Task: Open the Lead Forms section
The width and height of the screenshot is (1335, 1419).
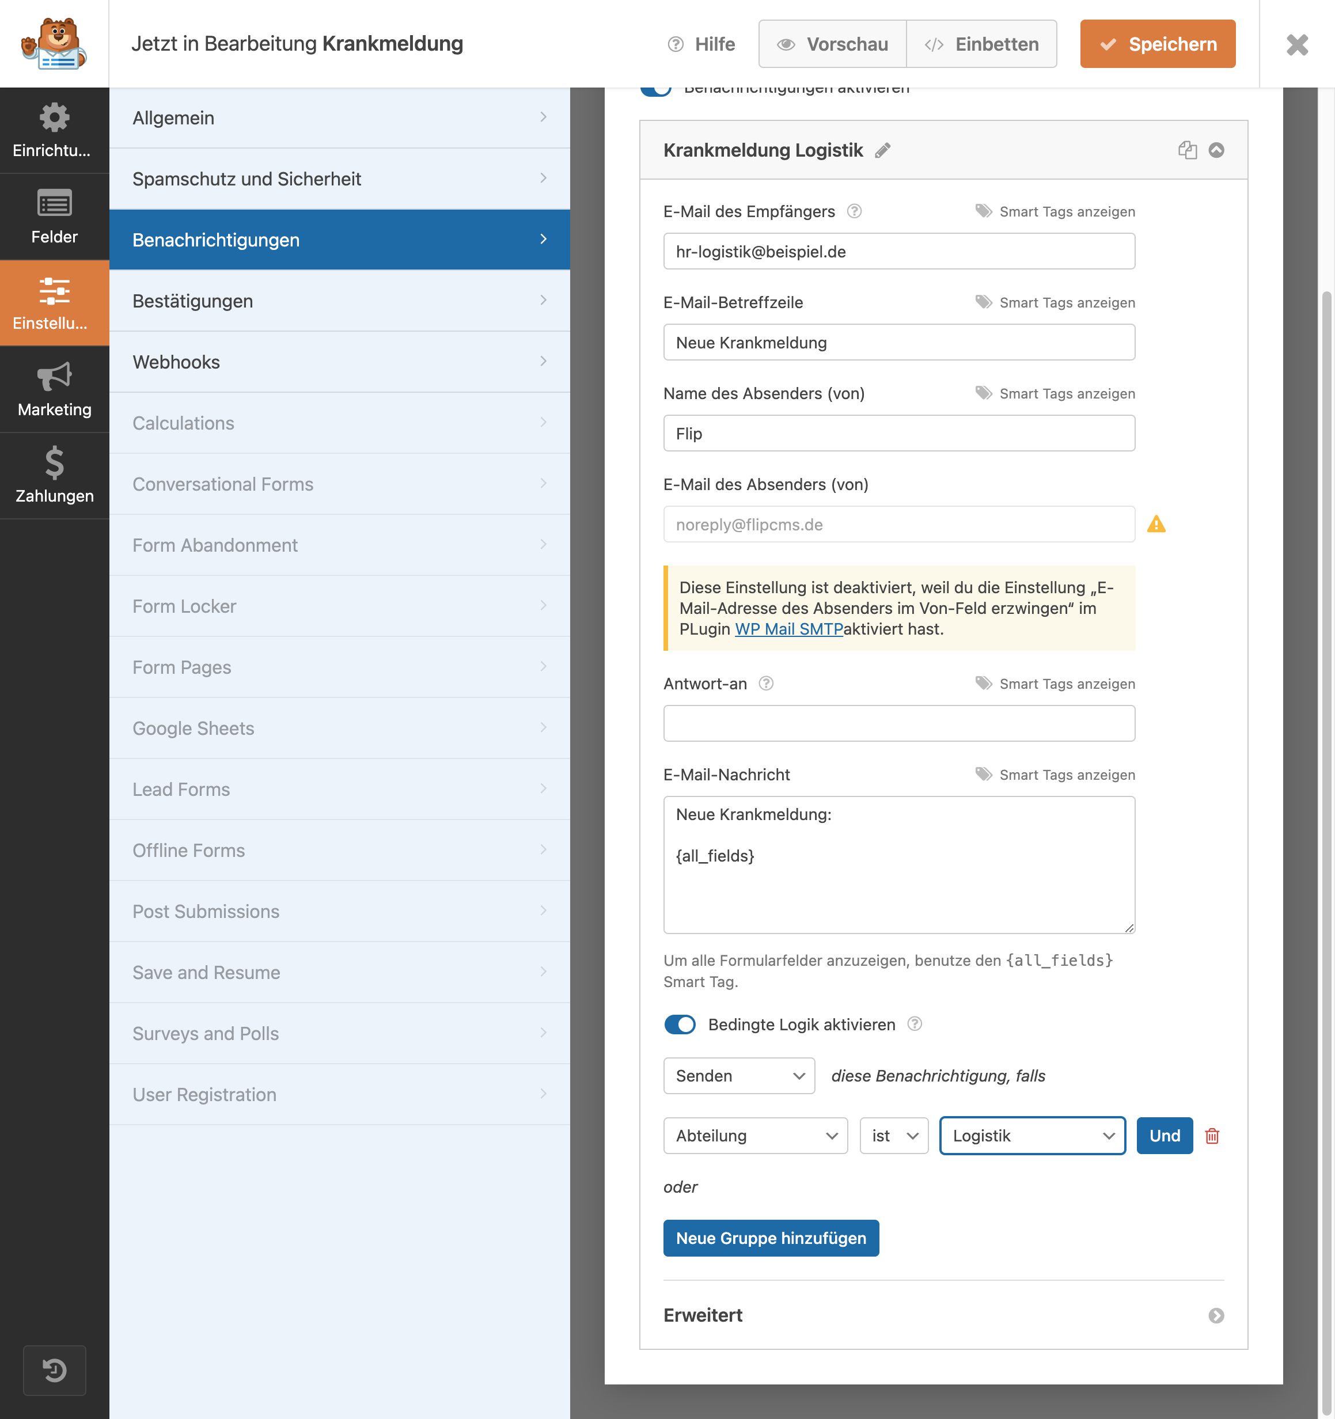Action: pos(340,789)
